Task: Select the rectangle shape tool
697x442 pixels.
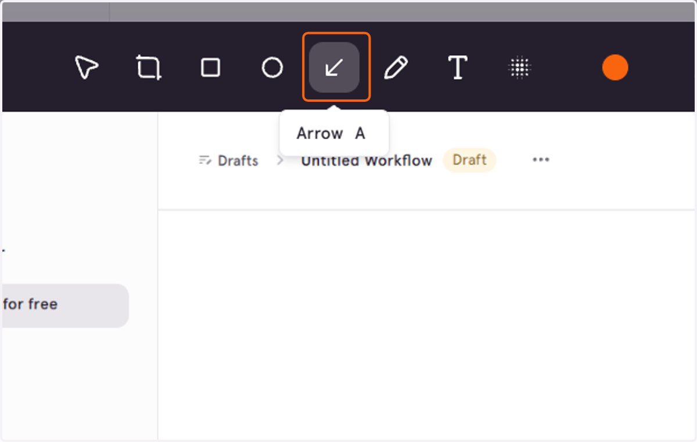Action: [x=210, y=67]
